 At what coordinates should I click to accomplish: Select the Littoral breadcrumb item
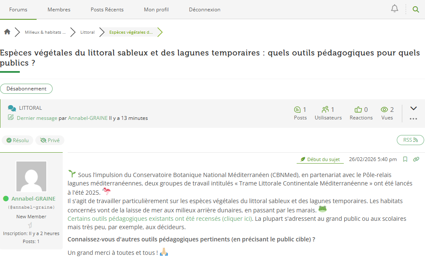88,32
